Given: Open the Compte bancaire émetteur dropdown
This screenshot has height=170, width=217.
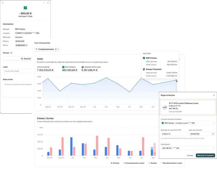Looking at the screenshot, I should (x=188, y=123).
